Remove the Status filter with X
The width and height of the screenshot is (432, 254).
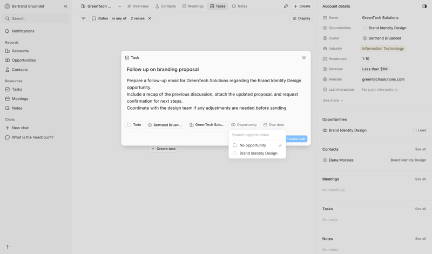[x=150, y=18]
